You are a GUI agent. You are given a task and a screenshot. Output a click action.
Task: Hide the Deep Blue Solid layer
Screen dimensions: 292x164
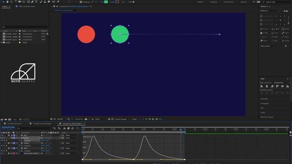2,154
